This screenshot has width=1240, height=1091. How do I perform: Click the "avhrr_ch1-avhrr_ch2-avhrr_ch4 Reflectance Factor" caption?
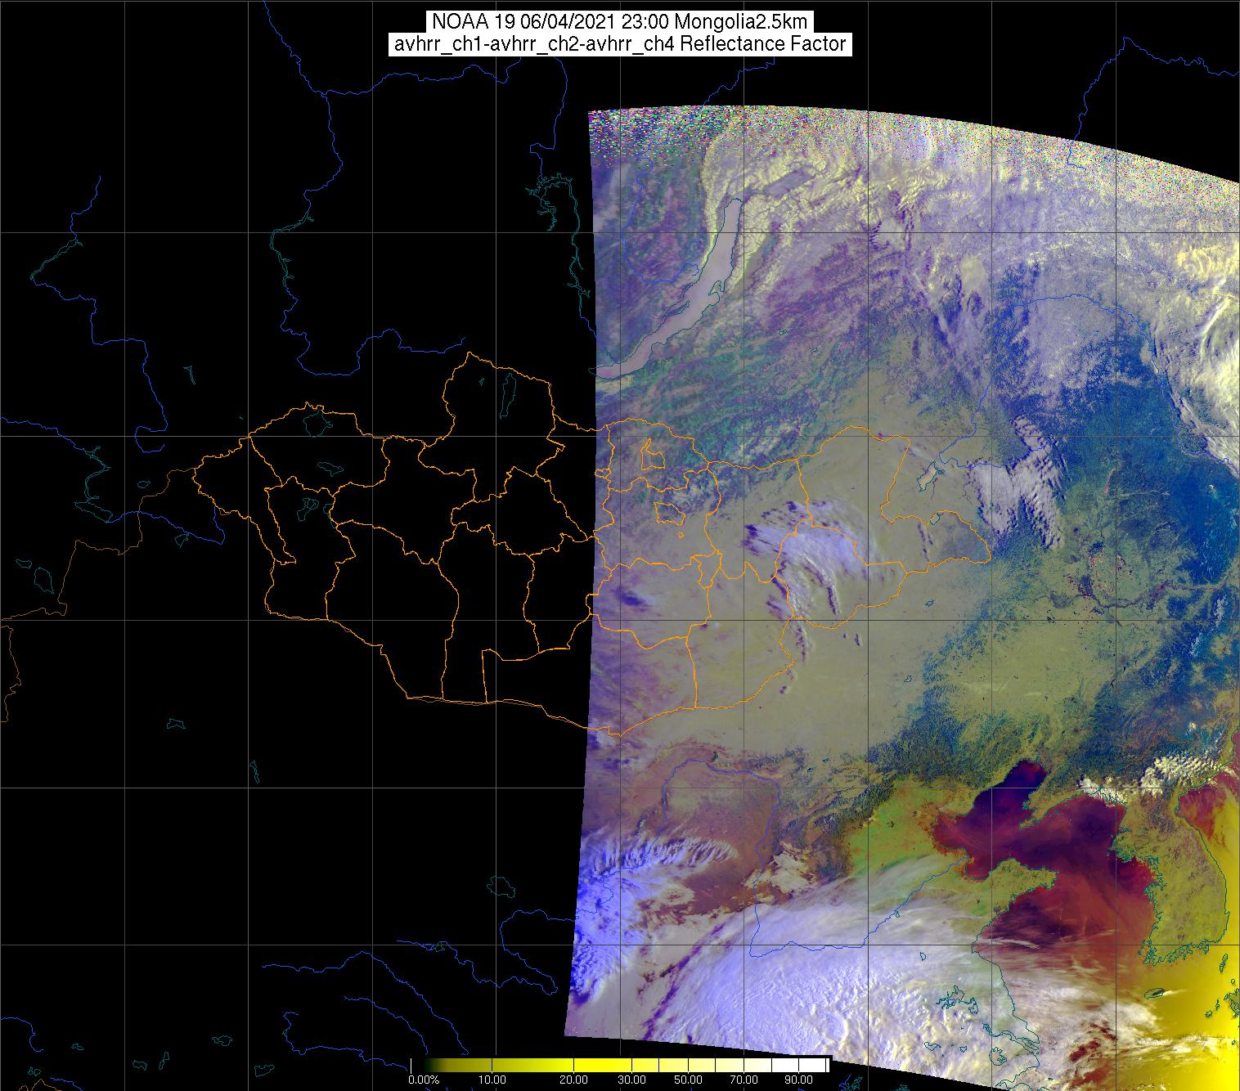[x=620, y=44]
